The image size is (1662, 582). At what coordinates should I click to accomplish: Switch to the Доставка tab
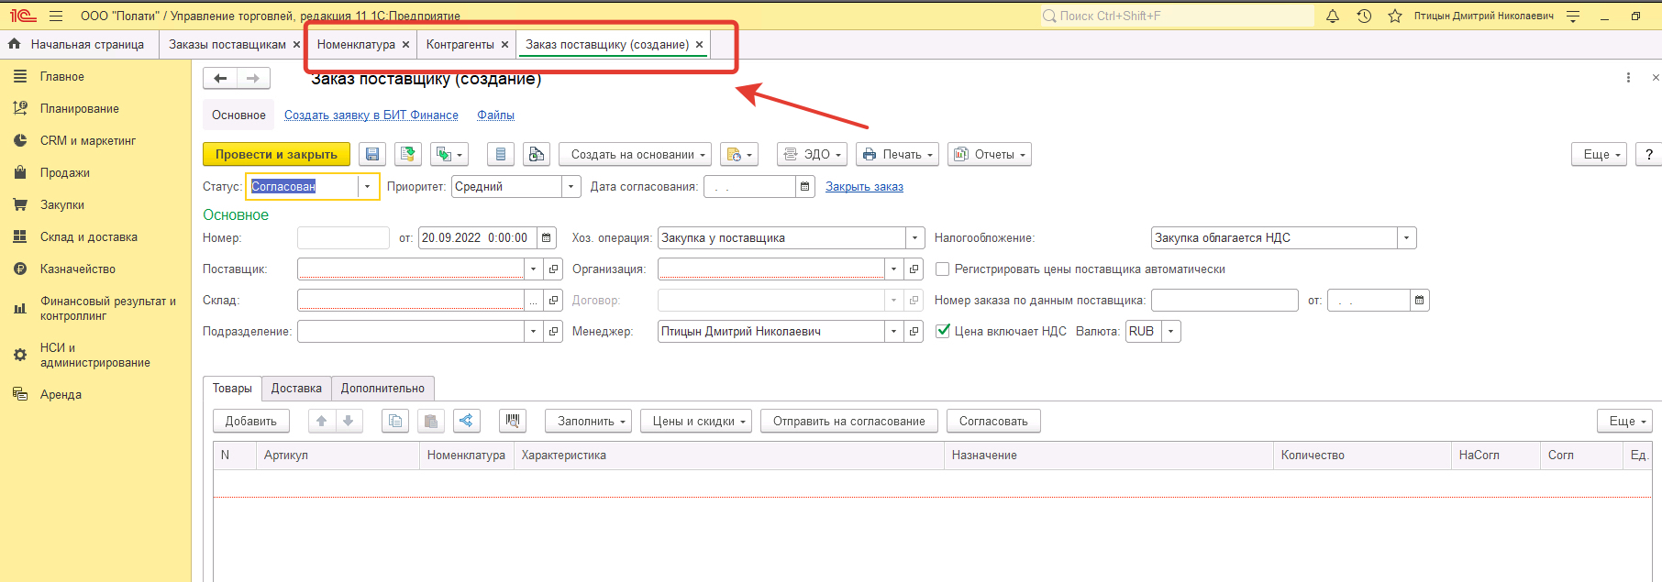(296, 389)
